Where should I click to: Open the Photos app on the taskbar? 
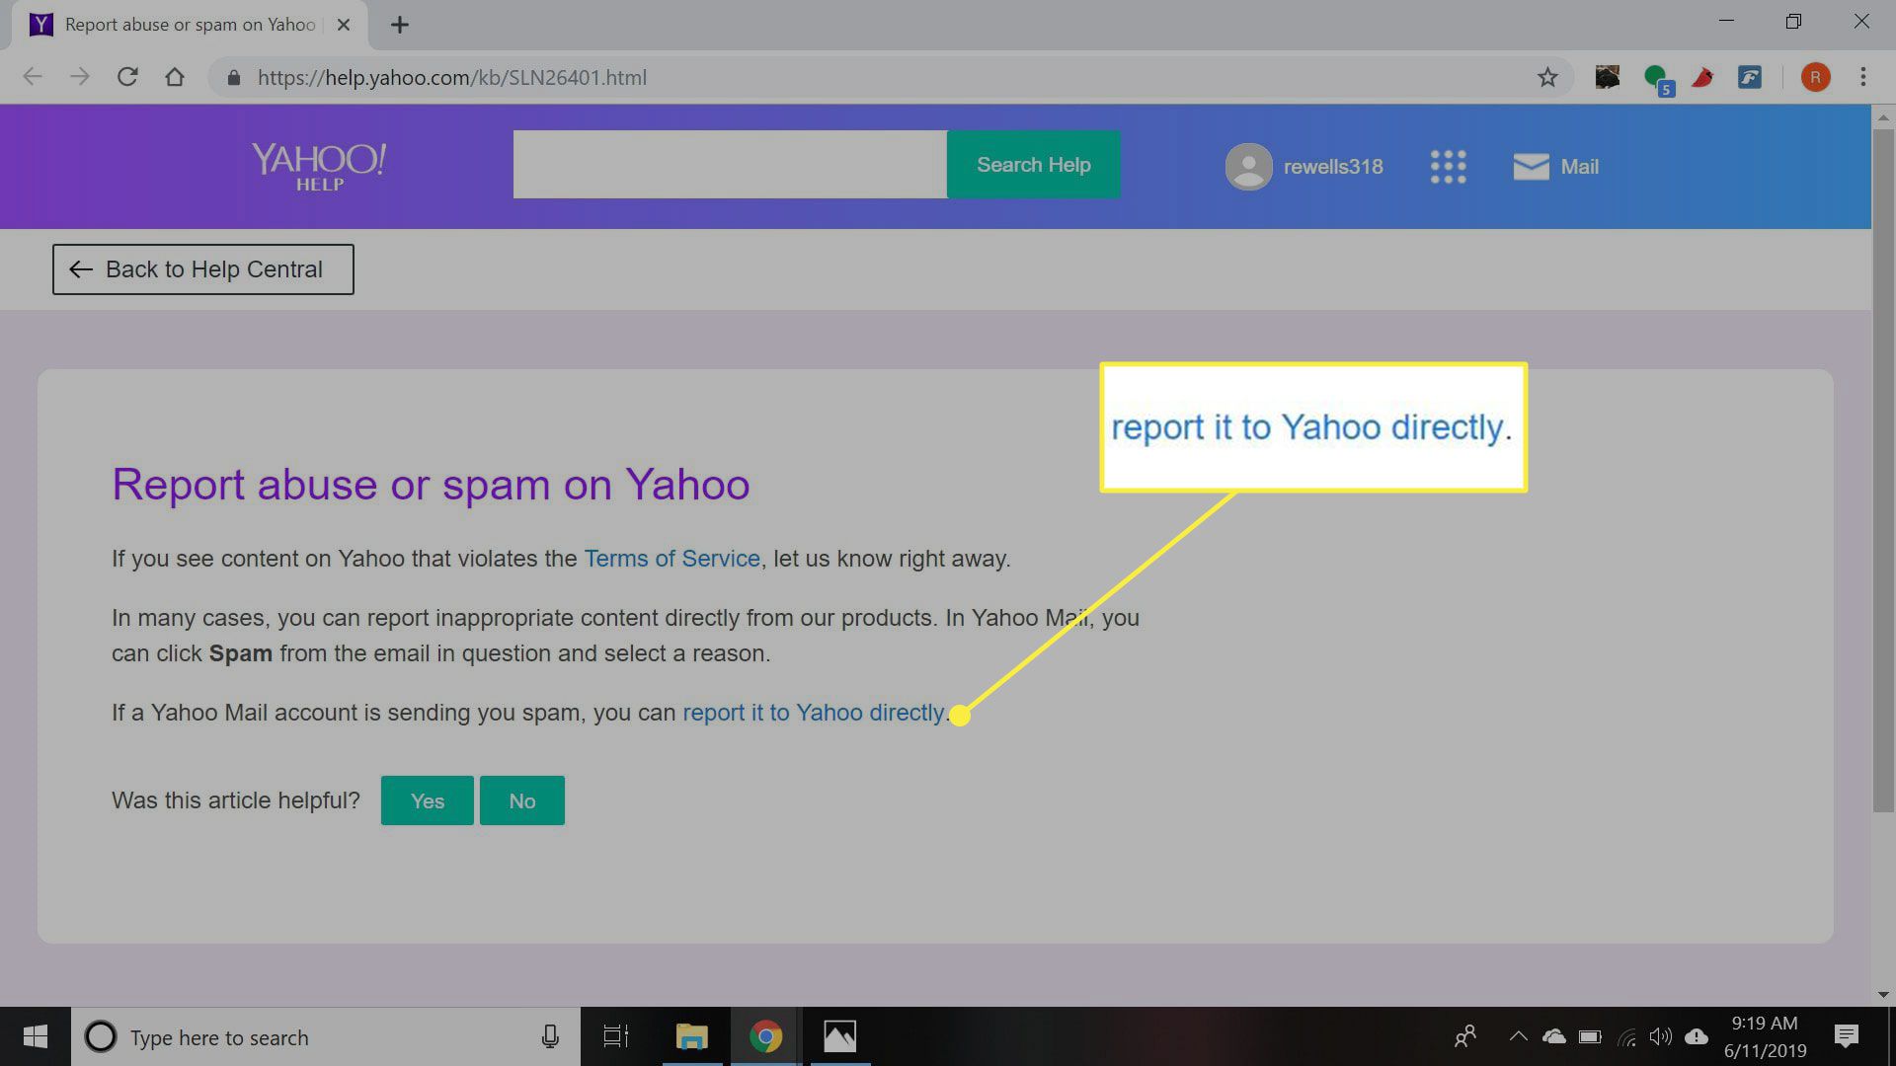839,1036
